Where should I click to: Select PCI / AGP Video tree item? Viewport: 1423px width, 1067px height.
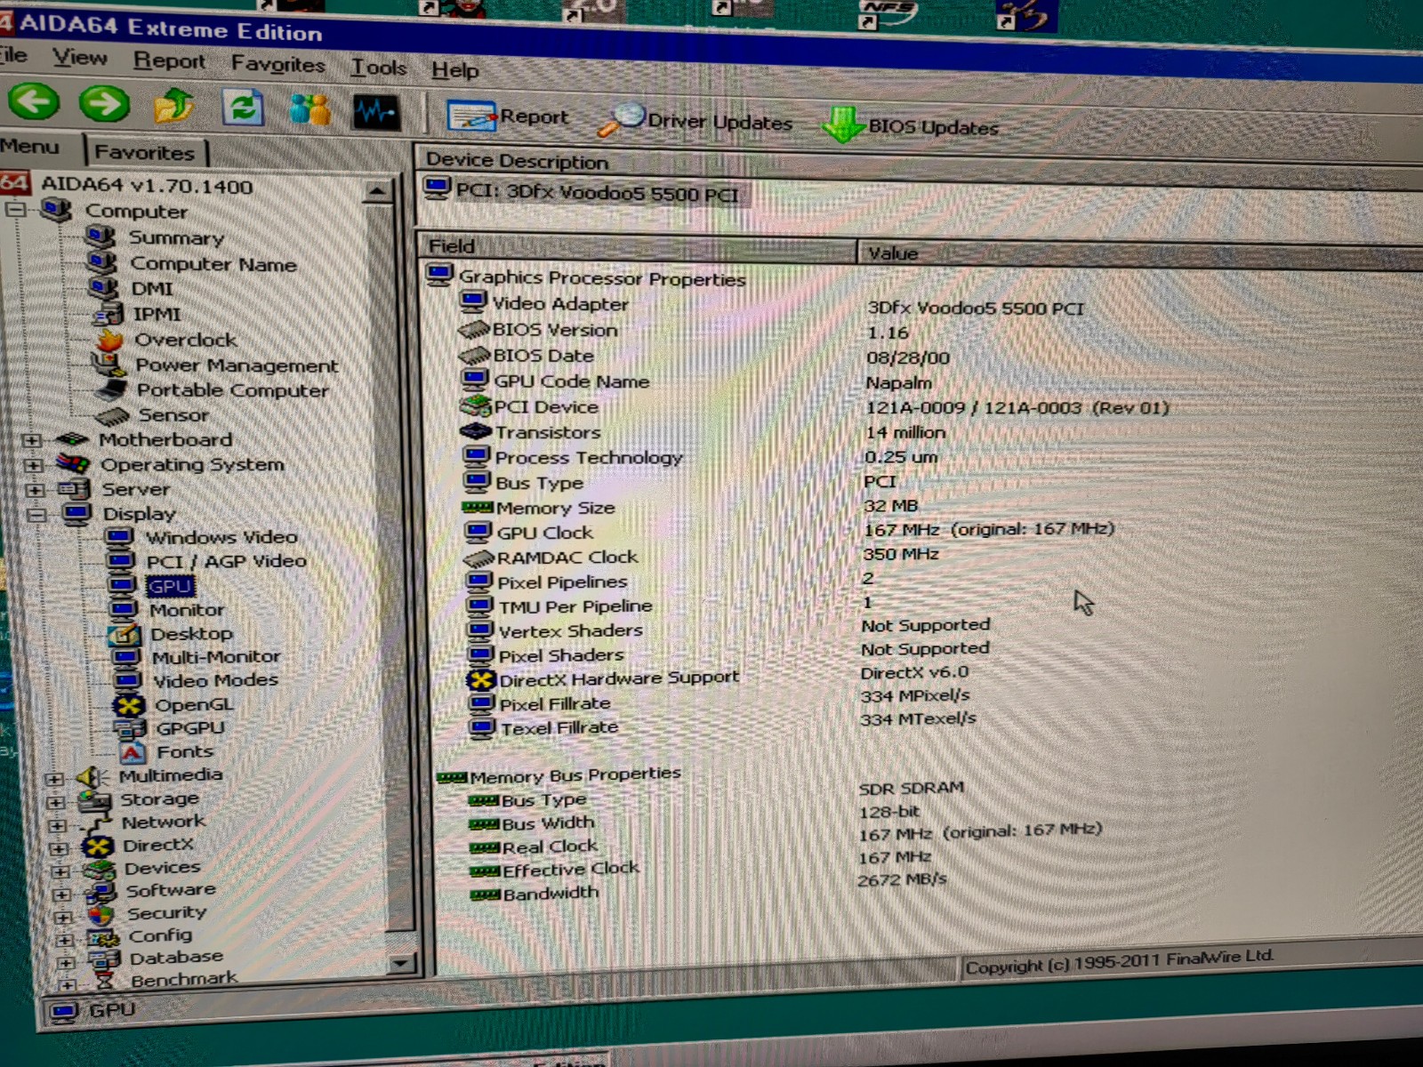point(226,561)
